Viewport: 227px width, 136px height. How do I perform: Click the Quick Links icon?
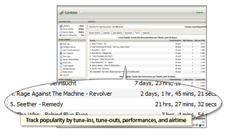tap(61, 63)
